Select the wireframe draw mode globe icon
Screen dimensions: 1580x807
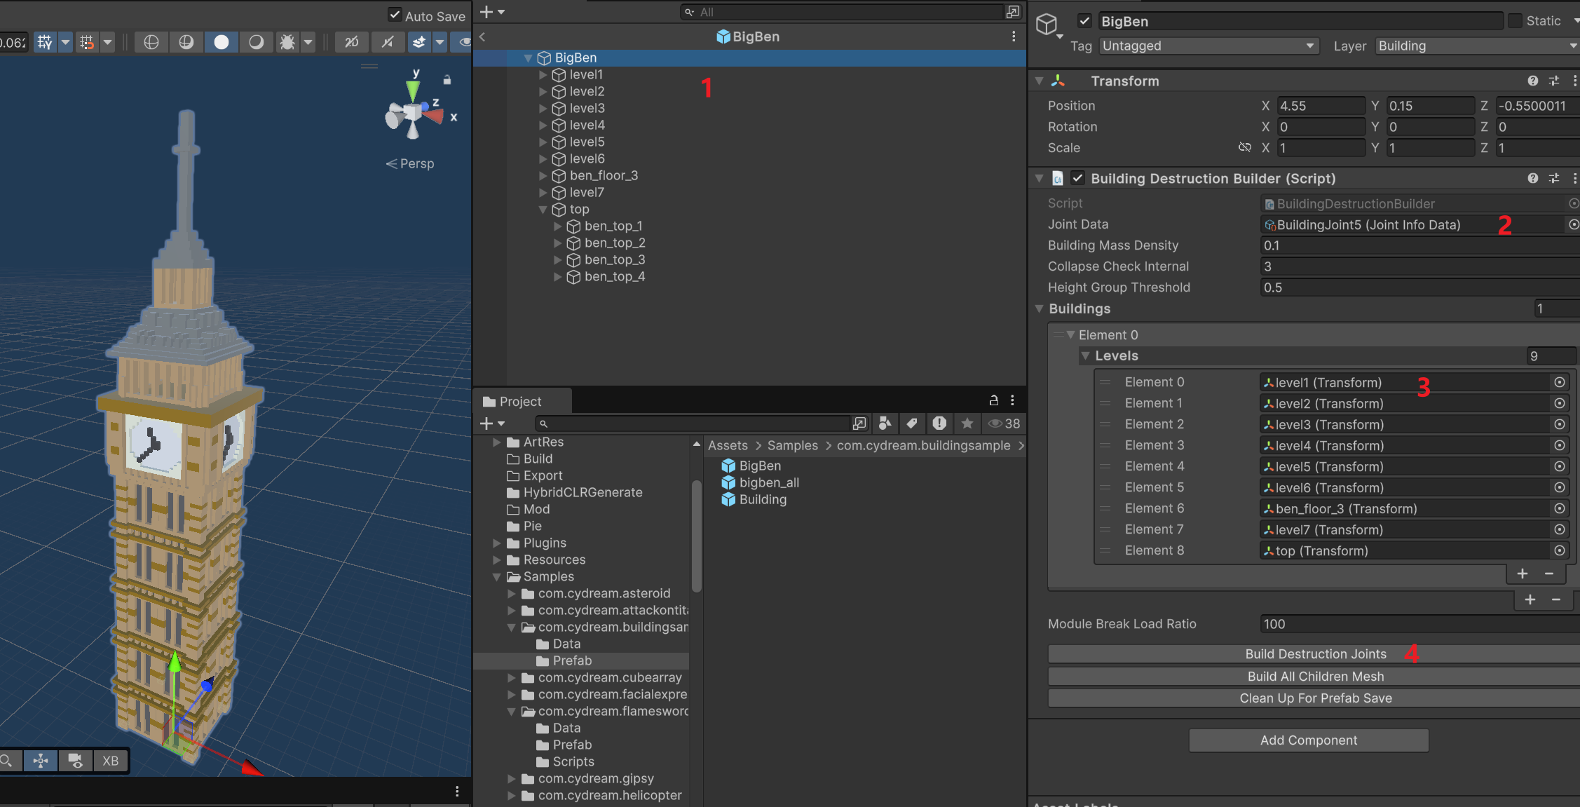click(x=151, y=42)
